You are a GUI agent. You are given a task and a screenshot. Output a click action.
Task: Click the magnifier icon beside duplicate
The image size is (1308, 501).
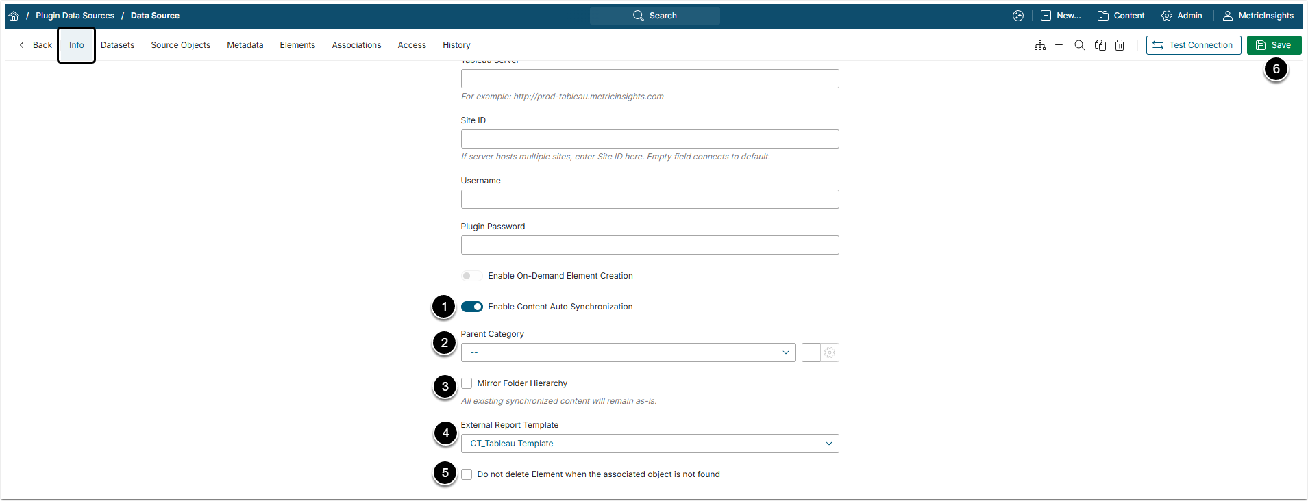[x=1080, y=45]
